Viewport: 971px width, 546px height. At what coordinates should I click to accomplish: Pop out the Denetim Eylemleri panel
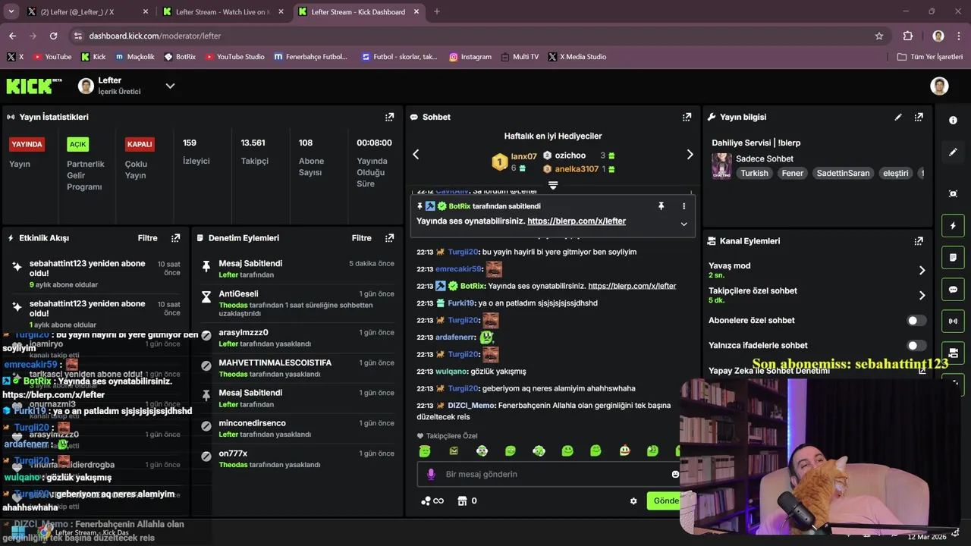pos(389,237)
